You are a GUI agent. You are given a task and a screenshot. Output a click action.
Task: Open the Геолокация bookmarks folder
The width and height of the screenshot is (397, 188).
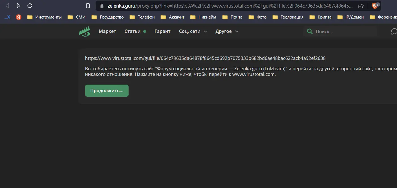coord(288,17)
